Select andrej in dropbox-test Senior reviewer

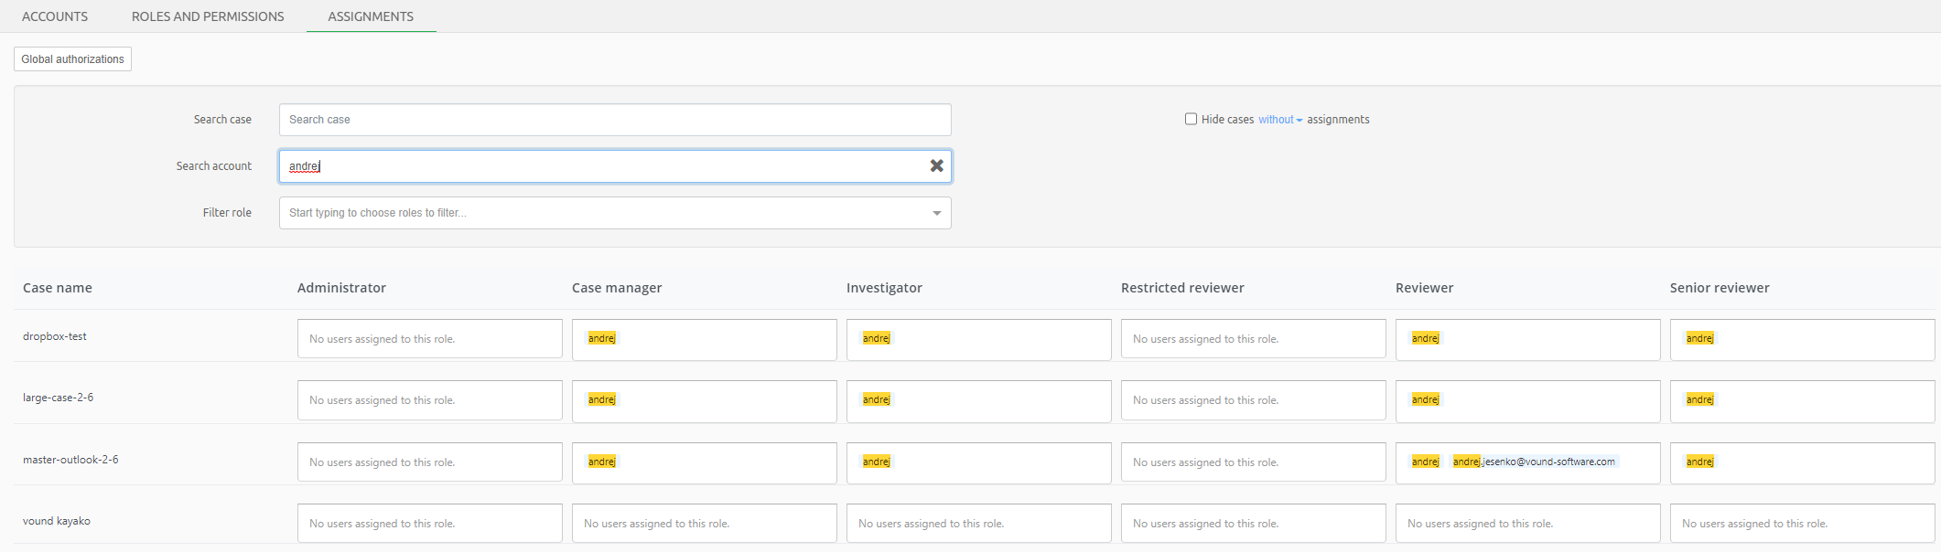tap(1699, 338)
